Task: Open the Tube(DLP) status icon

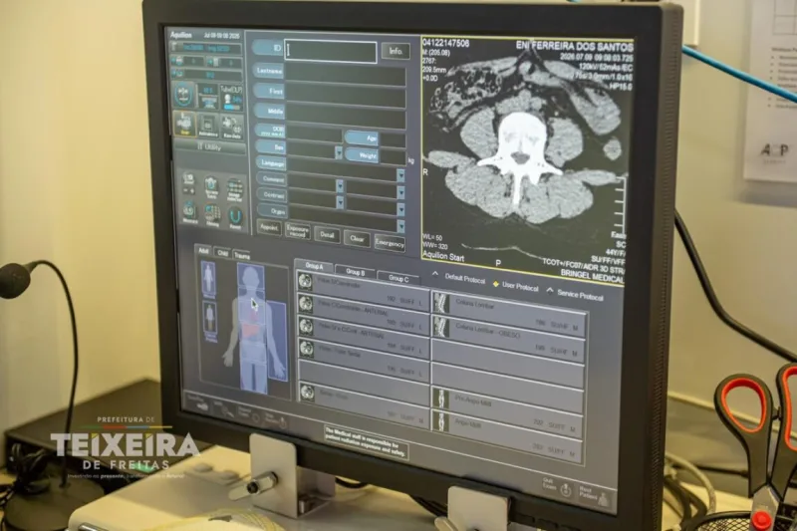Action: (231, 97)
